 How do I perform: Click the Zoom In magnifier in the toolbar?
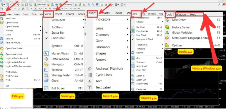click(89, 5)
